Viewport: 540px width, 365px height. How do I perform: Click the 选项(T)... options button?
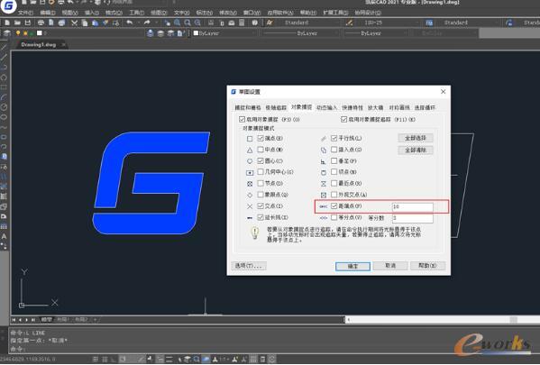(248, 266)
